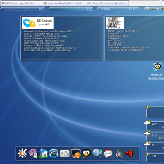Click the network 0.0 Out / 0.0 In meter
Viewport: 164px width, 164px height.
pos(118,9)
